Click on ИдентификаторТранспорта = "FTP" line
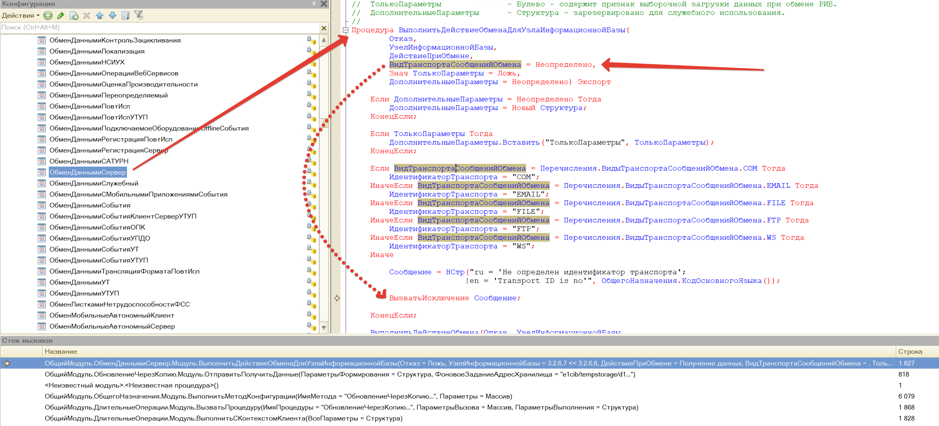This screenshot has height=426, width=939. pos(464,229)
